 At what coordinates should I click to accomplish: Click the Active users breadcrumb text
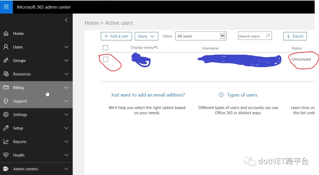pyautogui.click(x=119, y=23)
